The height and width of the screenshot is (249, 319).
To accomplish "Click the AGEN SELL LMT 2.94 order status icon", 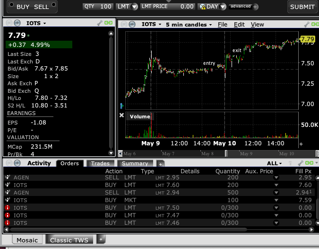I will (8, 192).
